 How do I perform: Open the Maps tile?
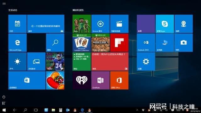click(183, 24)
